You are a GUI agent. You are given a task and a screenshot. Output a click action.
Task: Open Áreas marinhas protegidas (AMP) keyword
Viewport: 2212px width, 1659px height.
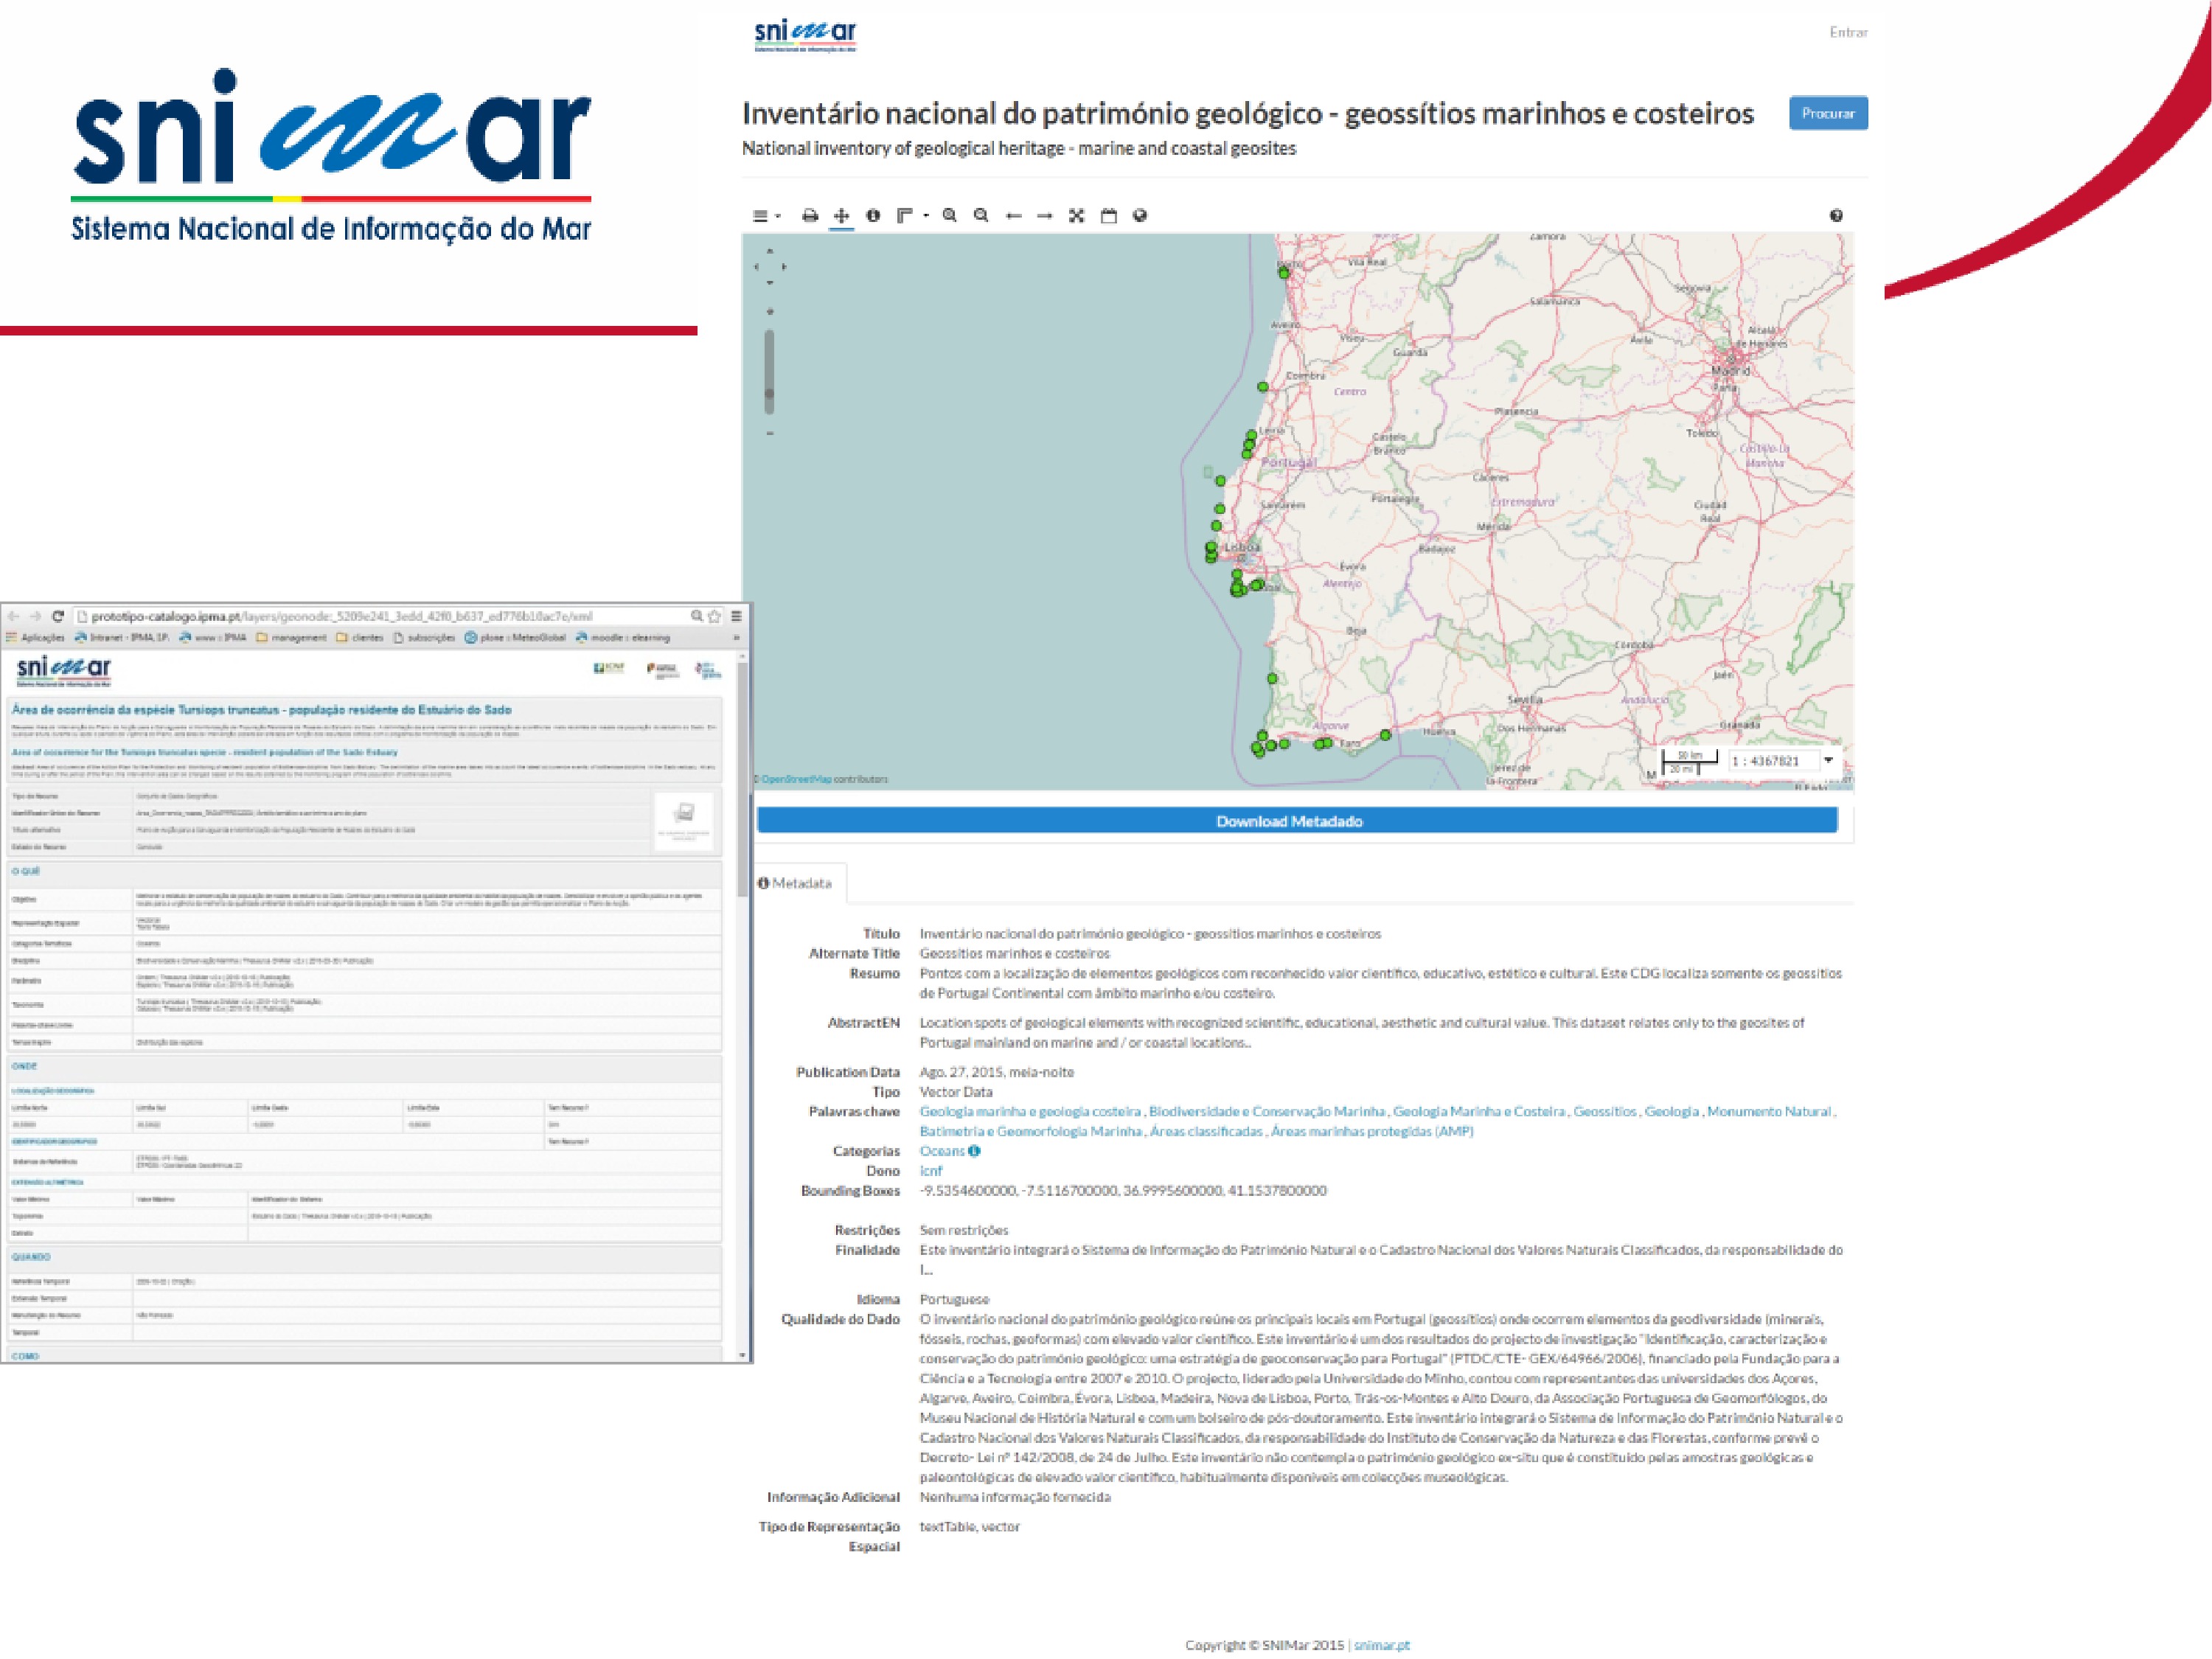point(1372,1131)
